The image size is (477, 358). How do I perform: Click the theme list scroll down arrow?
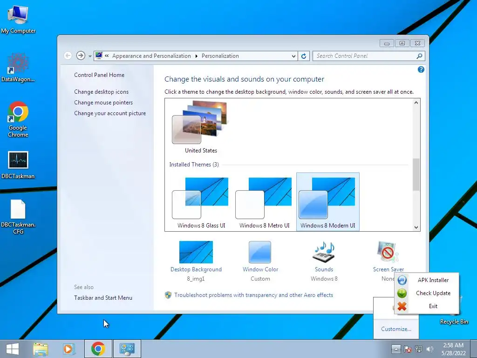(x=416, y=227)
